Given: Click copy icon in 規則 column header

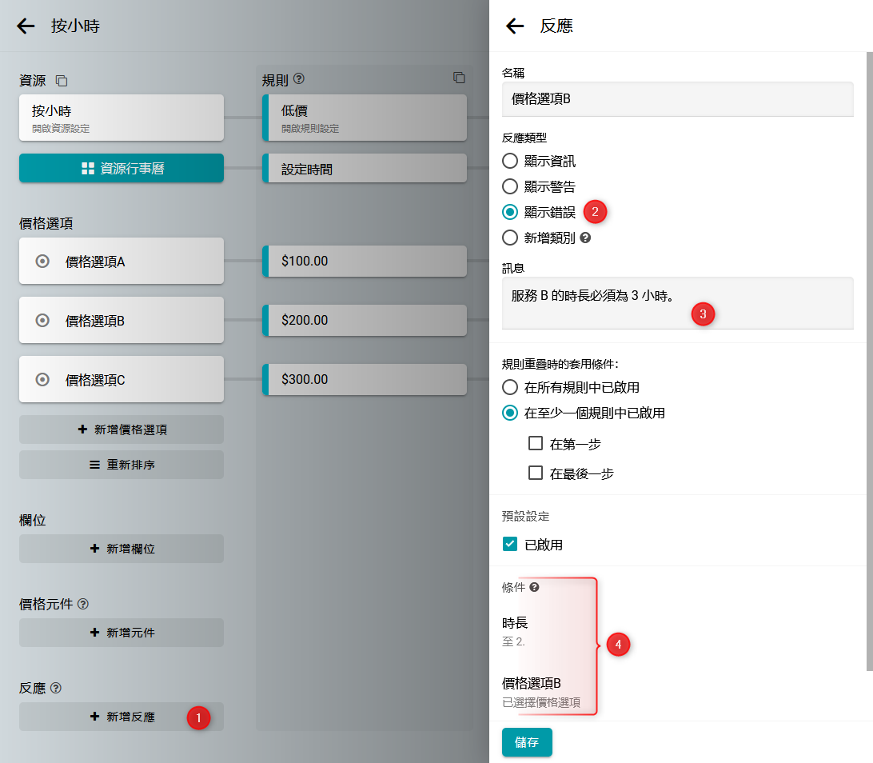Looking at the screenshot, I should tap(459, 78).
